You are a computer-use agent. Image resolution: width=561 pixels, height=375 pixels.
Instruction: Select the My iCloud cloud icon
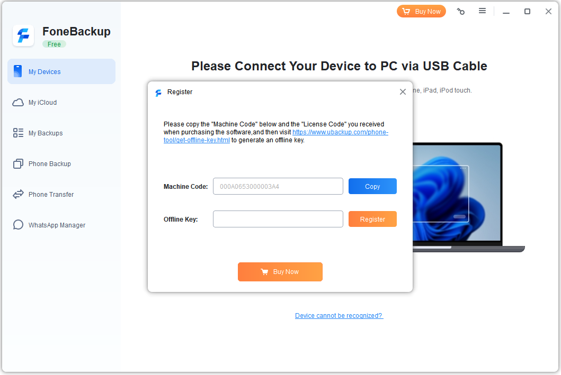[18, 103]
